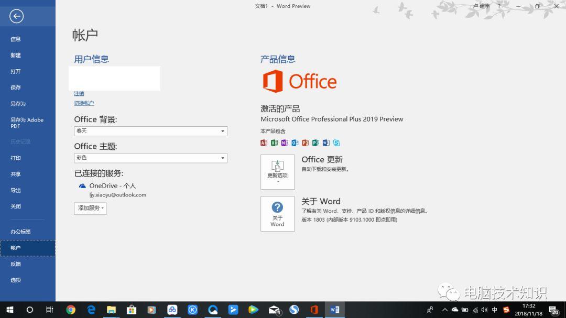Click the orange Office icon on taskbar
This screenshot has height=318, width=566.
[314, 310]
